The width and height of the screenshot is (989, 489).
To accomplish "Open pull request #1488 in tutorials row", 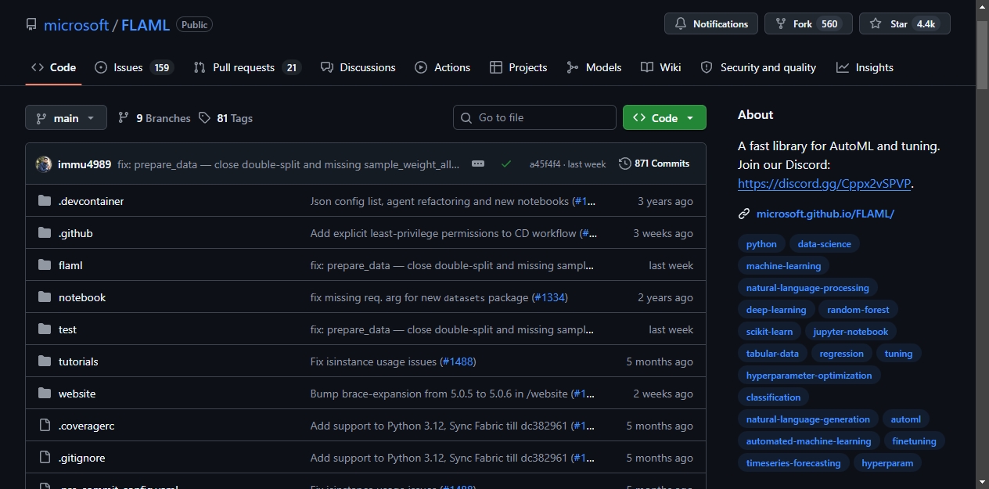I will pos(458,361).
